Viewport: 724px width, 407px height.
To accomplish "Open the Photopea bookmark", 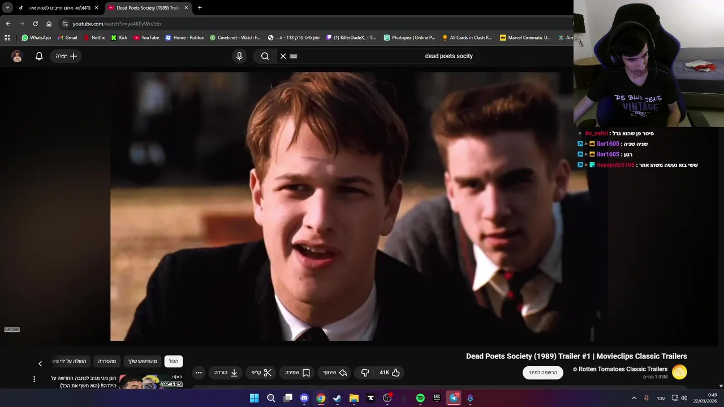I will click(410, 38).
